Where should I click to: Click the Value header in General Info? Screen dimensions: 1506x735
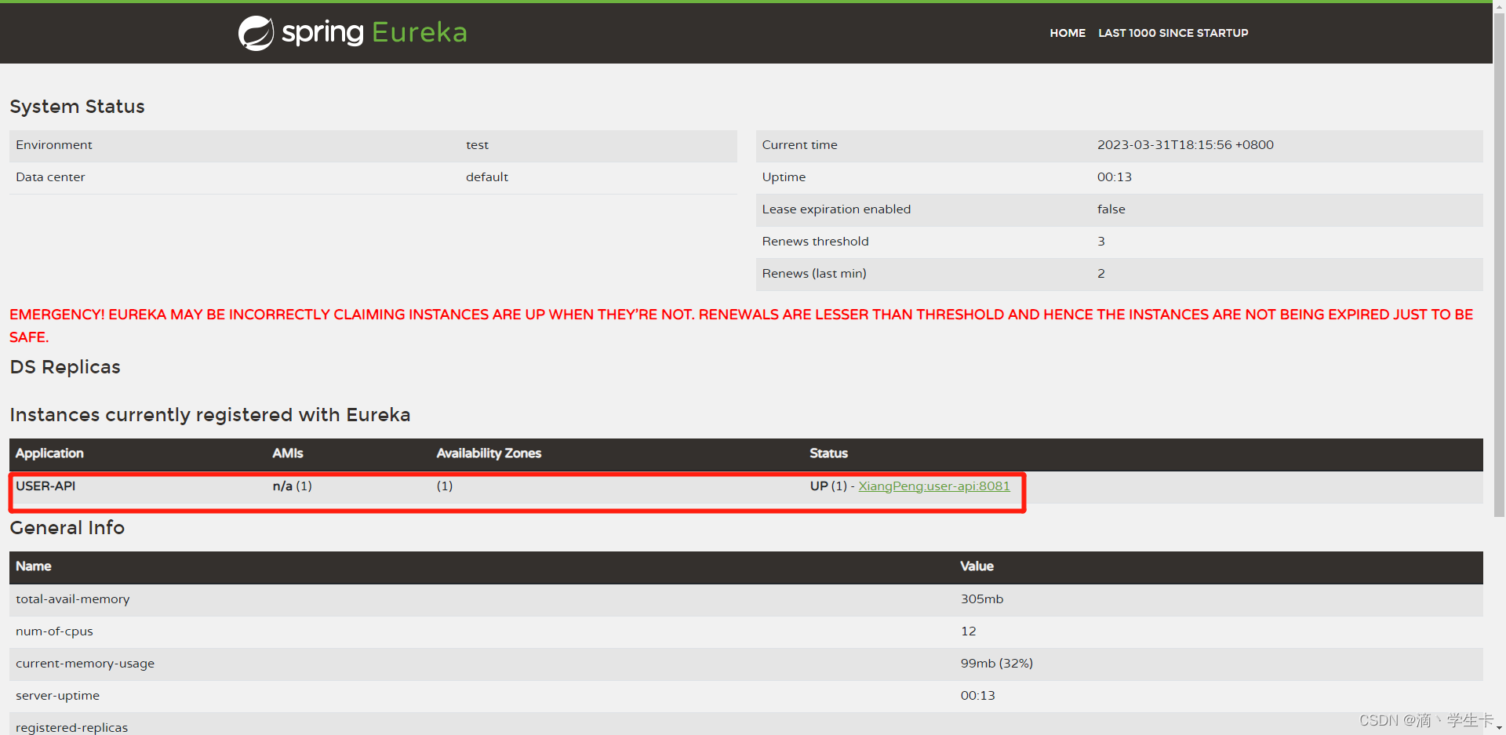click(x=977, y=566)
